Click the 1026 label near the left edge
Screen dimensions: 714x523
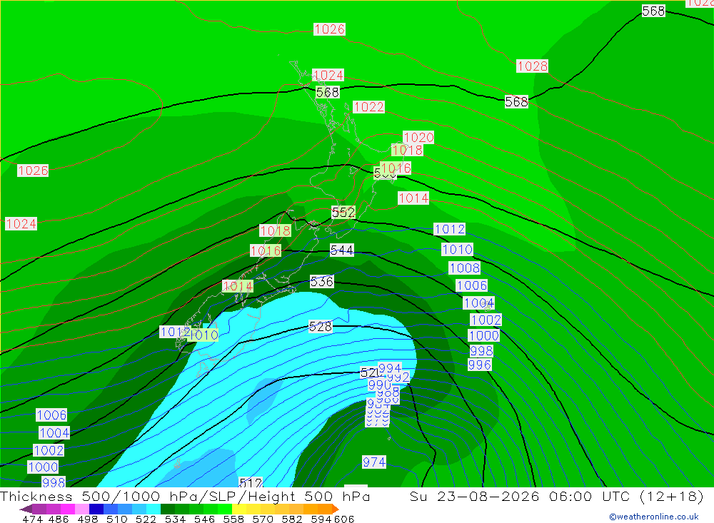tap(33, 171)
